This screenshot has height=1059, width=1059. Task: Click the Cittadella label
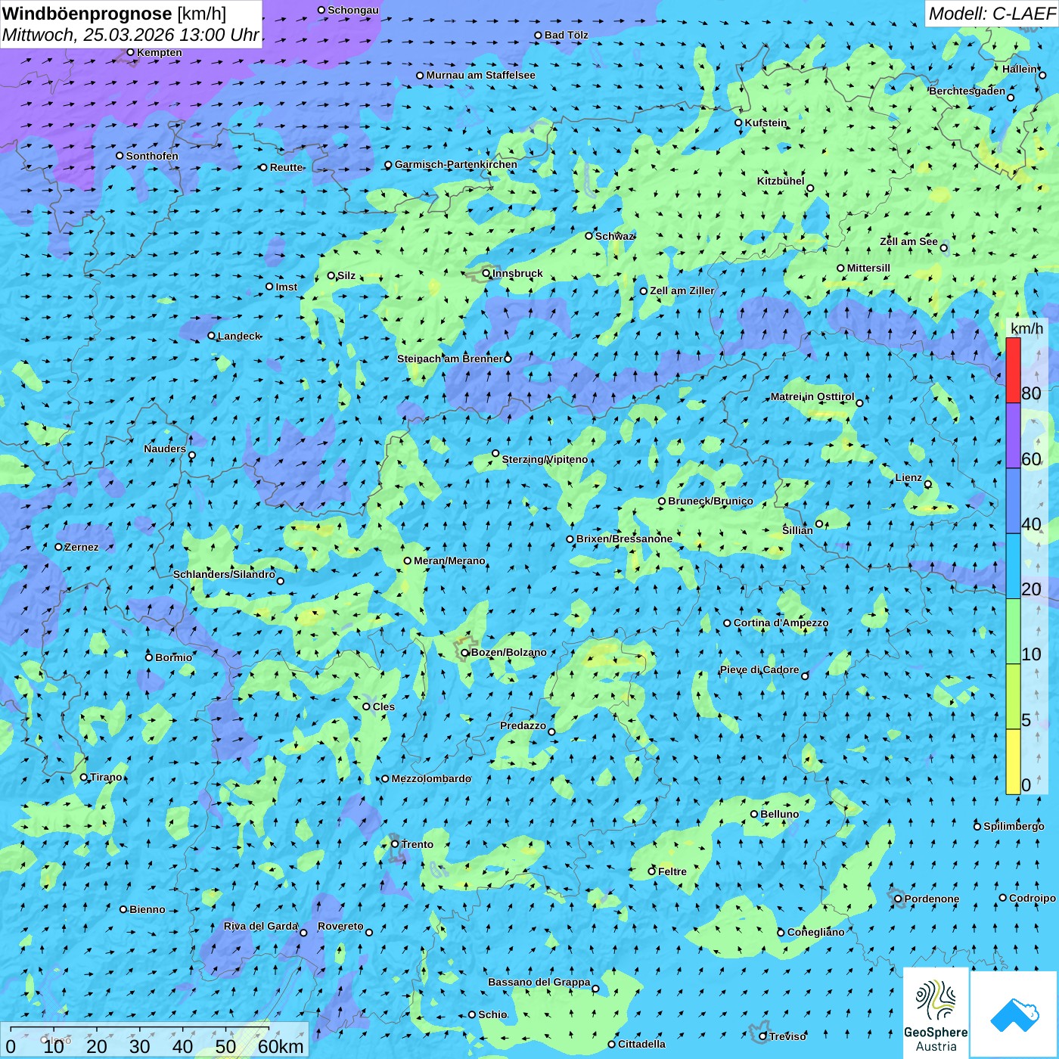pos(642,1044)
